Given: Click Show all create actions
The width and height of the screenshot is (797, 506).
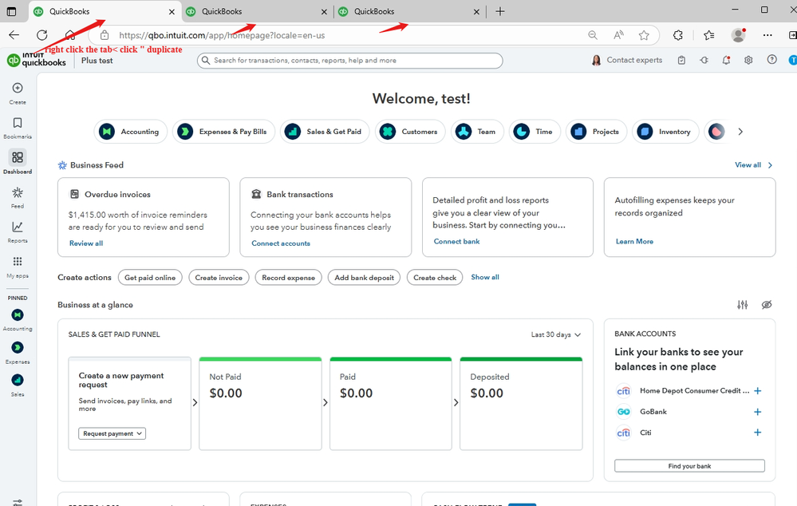Looking at the screenshot, I should (485, 277).
